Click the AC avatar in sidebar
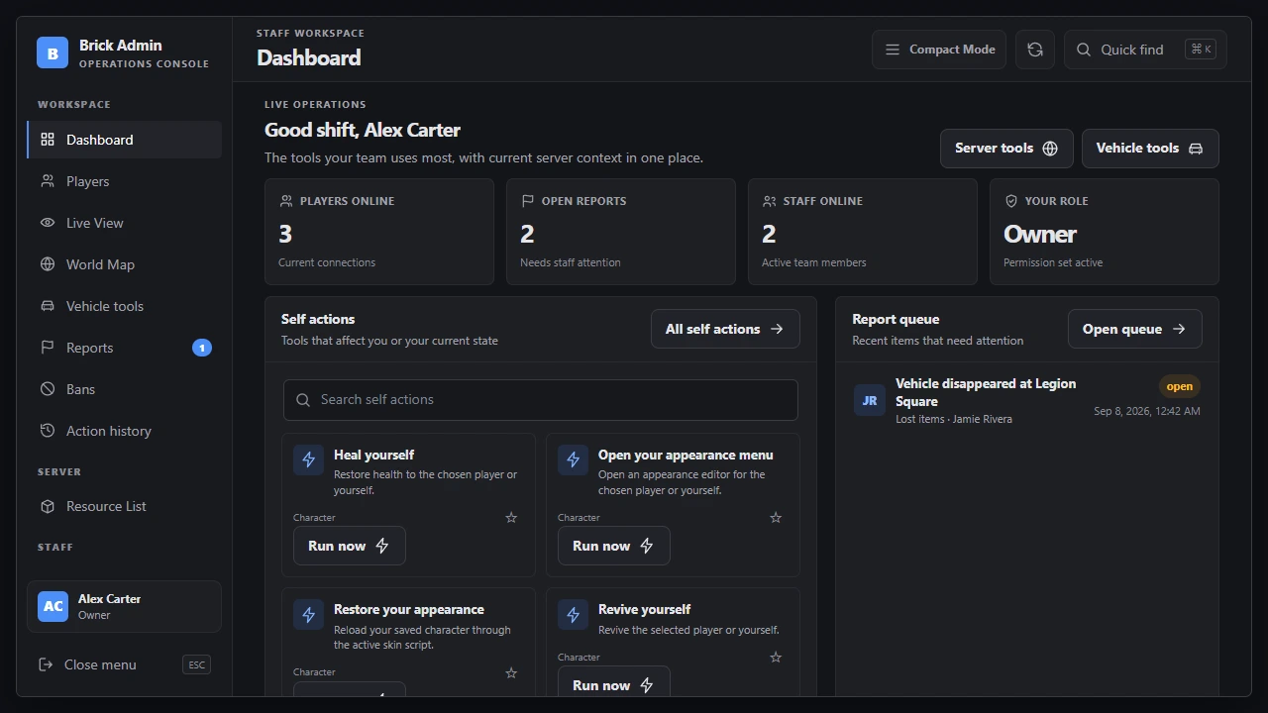The image size is (1268, 713). click(53, 606)
